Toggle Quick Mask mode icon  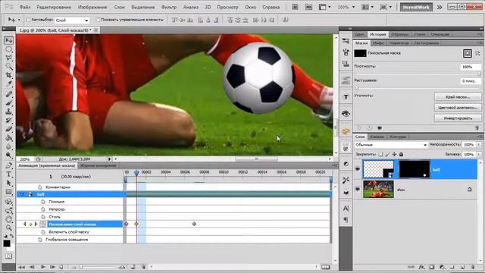point(8,256)
